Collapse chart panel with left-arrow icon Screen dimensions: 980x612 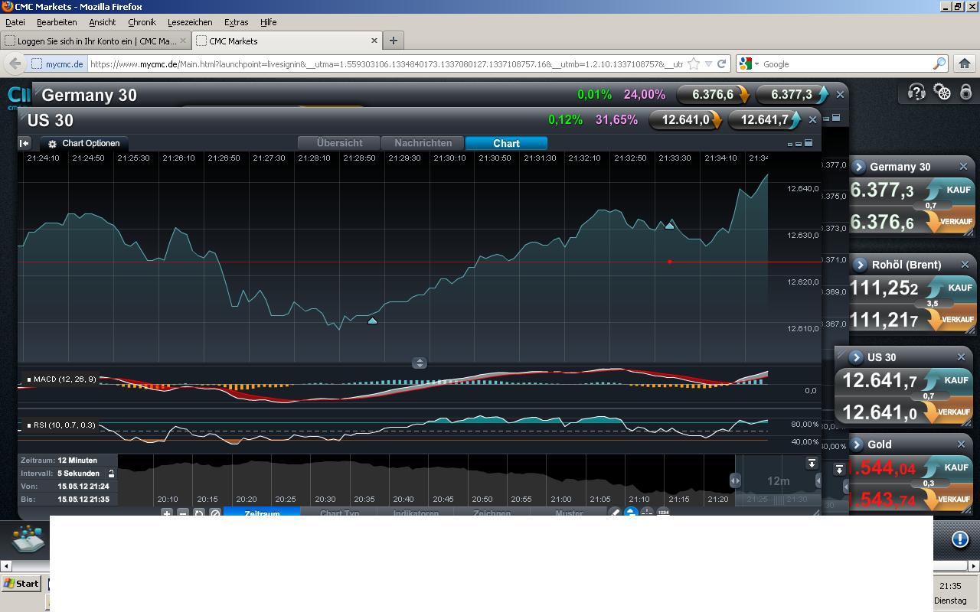(x=24, y=143)
